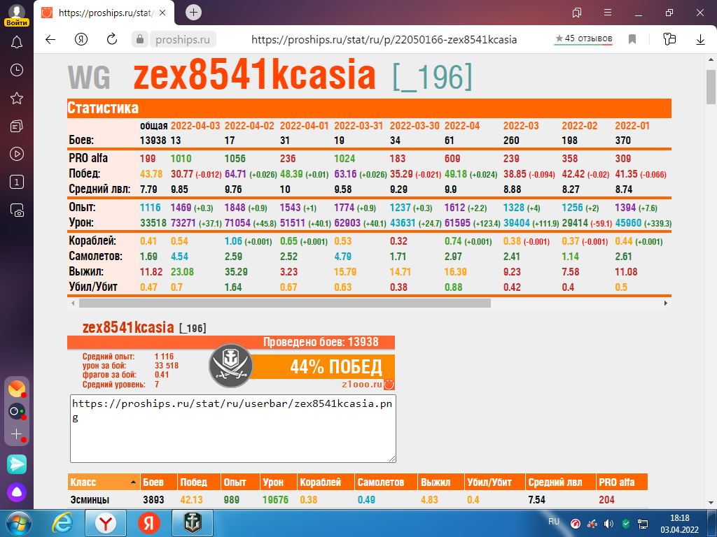Click the horizontal statistics table scrollbar
The height and width of the screenshot is (537, 717).
pyautogui.click(x=284, y=303)
